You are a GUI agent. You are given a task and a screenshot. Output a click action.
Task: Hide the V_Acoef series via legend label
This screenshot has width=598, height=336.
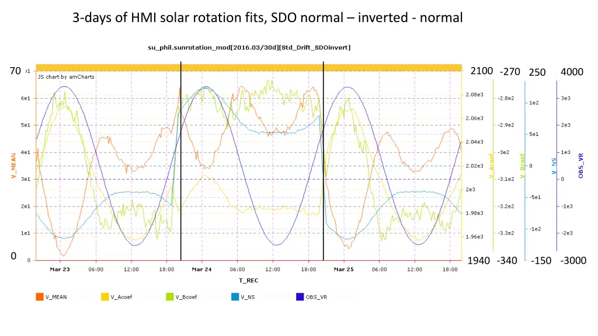(121, 297)
